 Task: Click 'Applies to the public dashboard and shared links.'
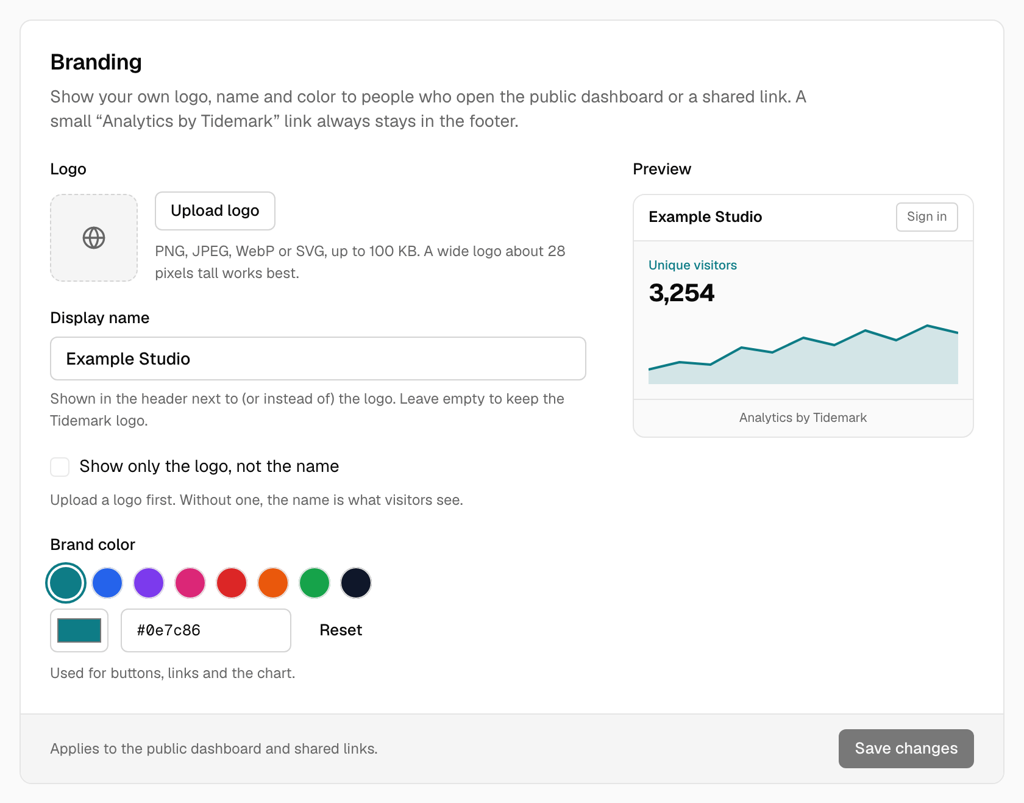pos(214,749)
